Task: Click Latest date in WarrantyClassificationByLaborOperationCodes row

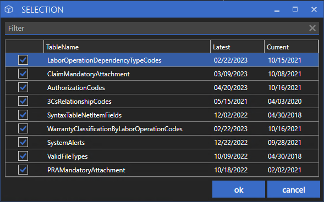Action: click(x=230, y=129)
